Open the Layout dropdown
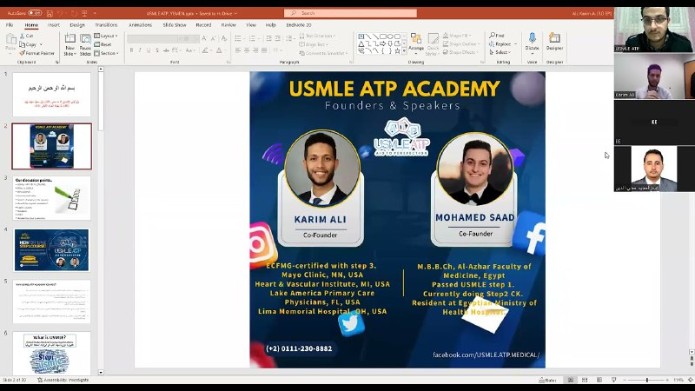Viewport: 695px width, 391px height. (x=106, y=36)
